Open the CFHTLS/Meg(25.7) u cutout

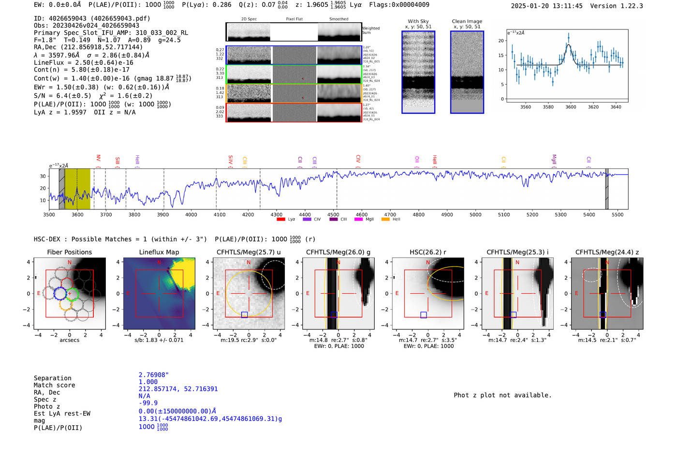[249, 294]
